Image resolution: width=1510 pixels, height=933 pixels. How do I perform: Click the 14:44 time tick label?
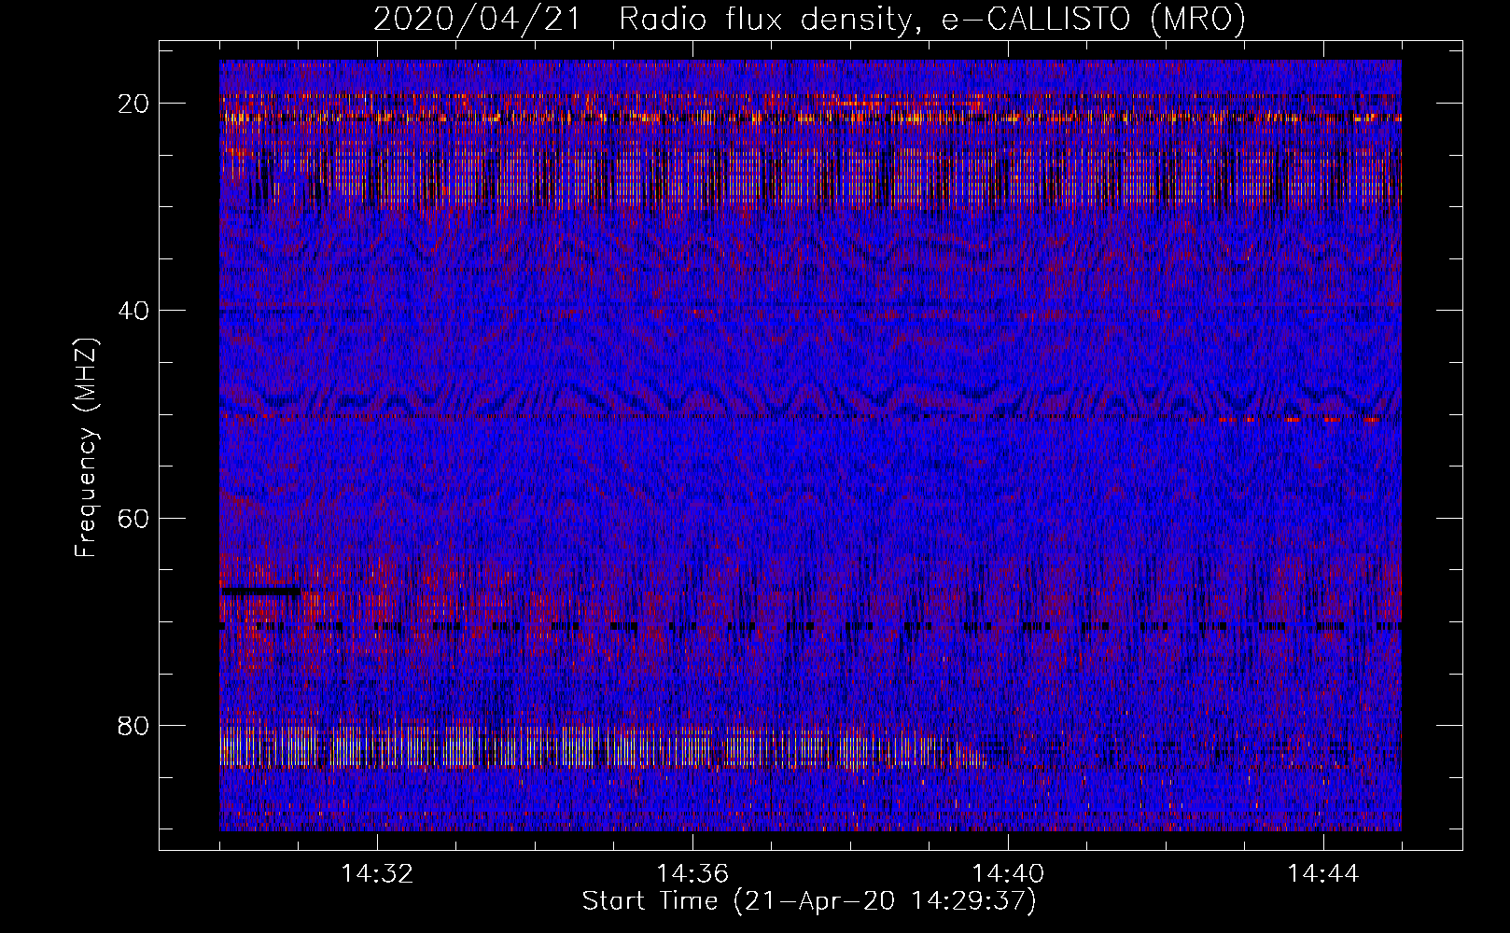point(1323,874)
